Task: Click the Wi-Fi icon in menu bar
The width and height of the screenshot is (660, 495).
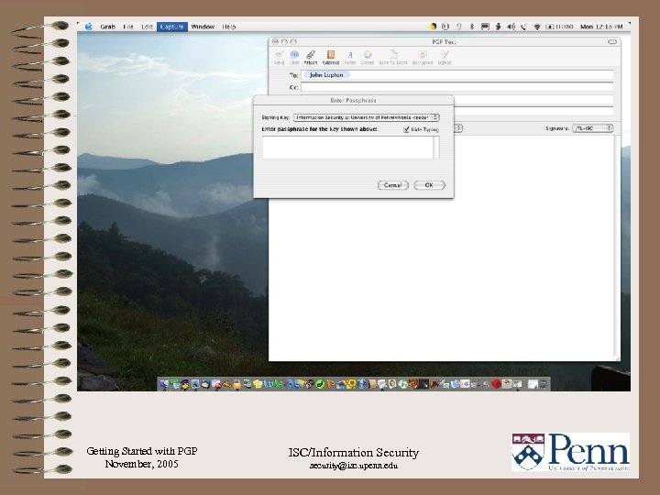Action: (x=537, y=27)
